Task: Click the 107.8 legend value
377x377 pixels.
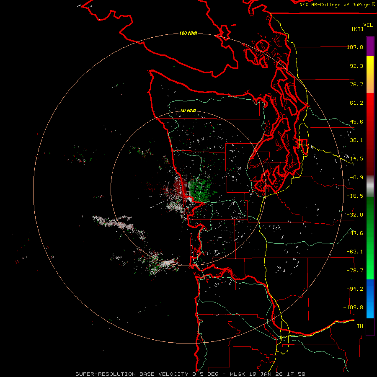Action: (355, 47)
